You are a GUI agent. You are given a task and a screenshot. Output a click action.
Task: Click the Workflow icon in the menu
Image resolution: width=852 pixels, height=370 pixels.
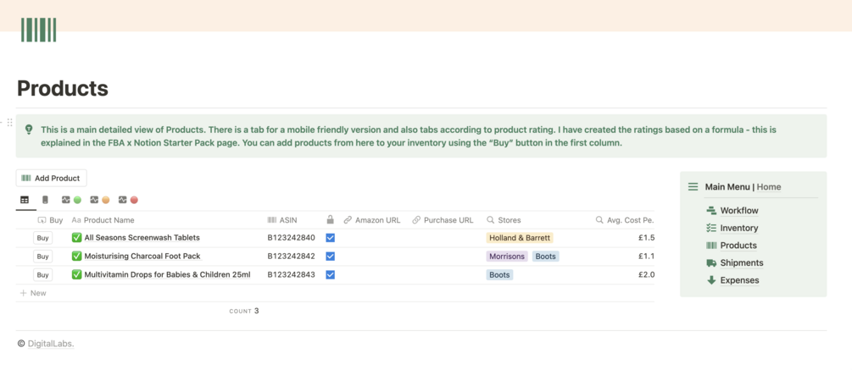711,211
